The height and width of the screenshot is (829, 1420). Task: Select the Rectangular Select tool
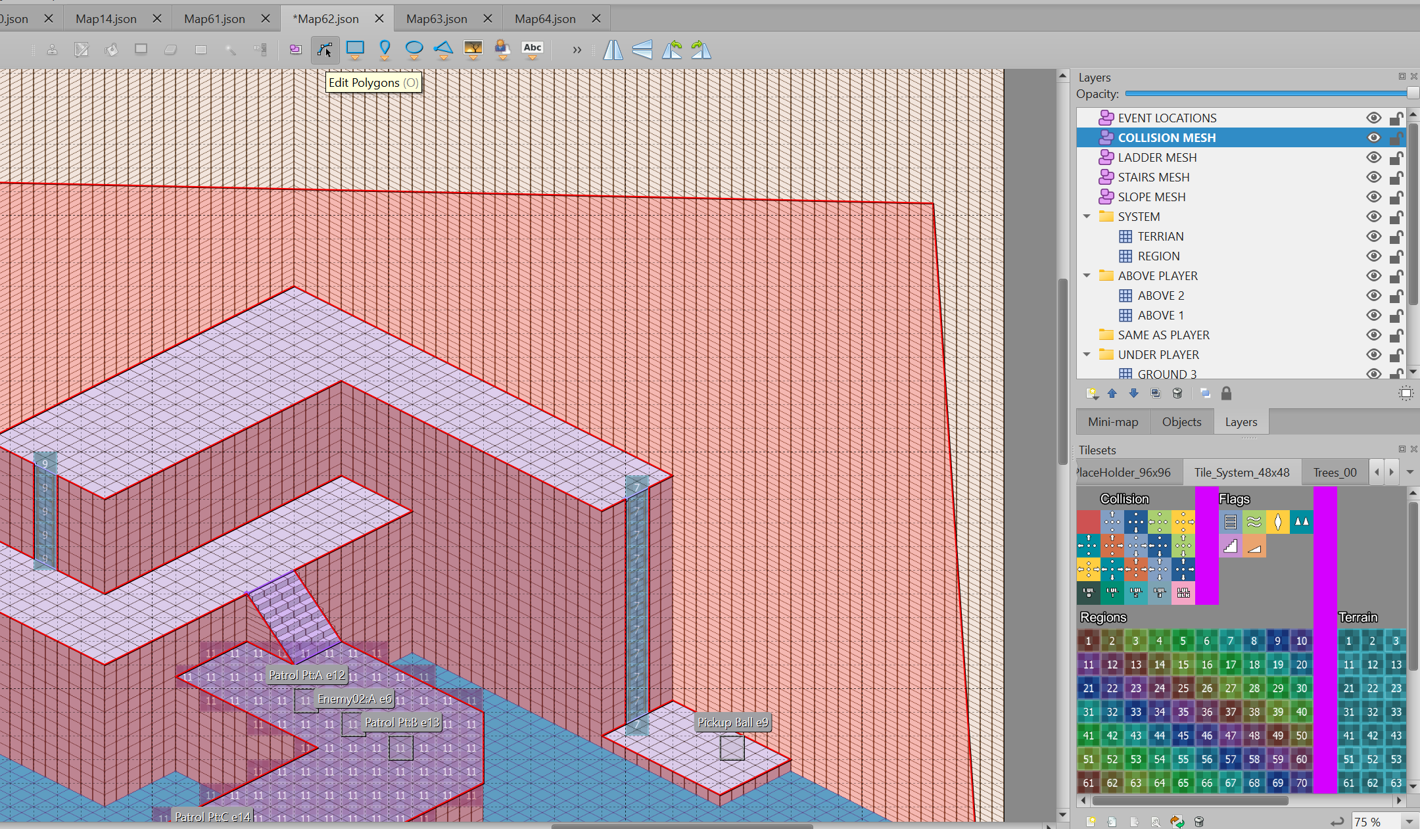tap(201, 49)
